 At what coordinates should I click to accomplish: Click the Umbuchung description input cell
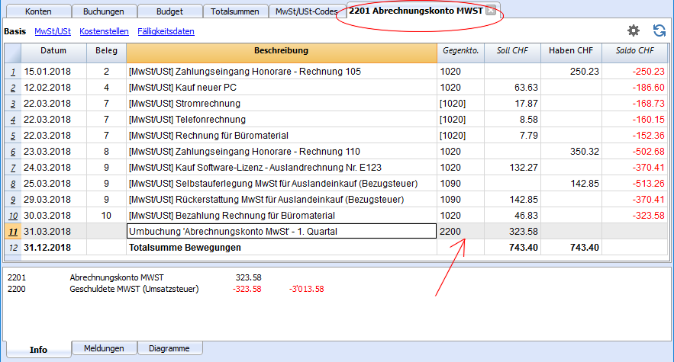[x=282, y=232]
